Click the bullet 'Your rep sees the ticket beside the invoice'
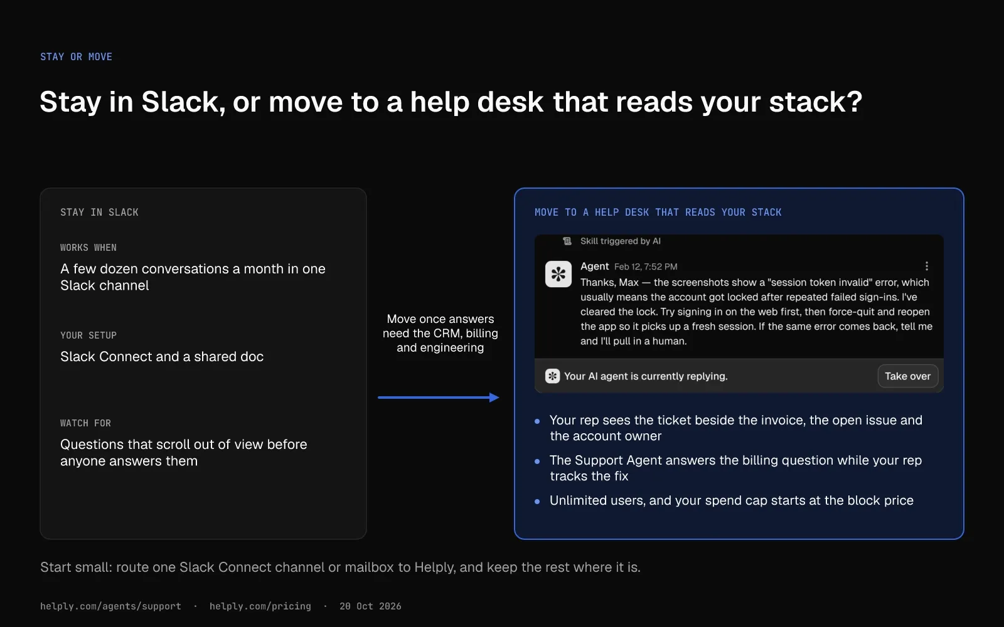The width and height of the screenshot is (1004, 627). (736, 428)
